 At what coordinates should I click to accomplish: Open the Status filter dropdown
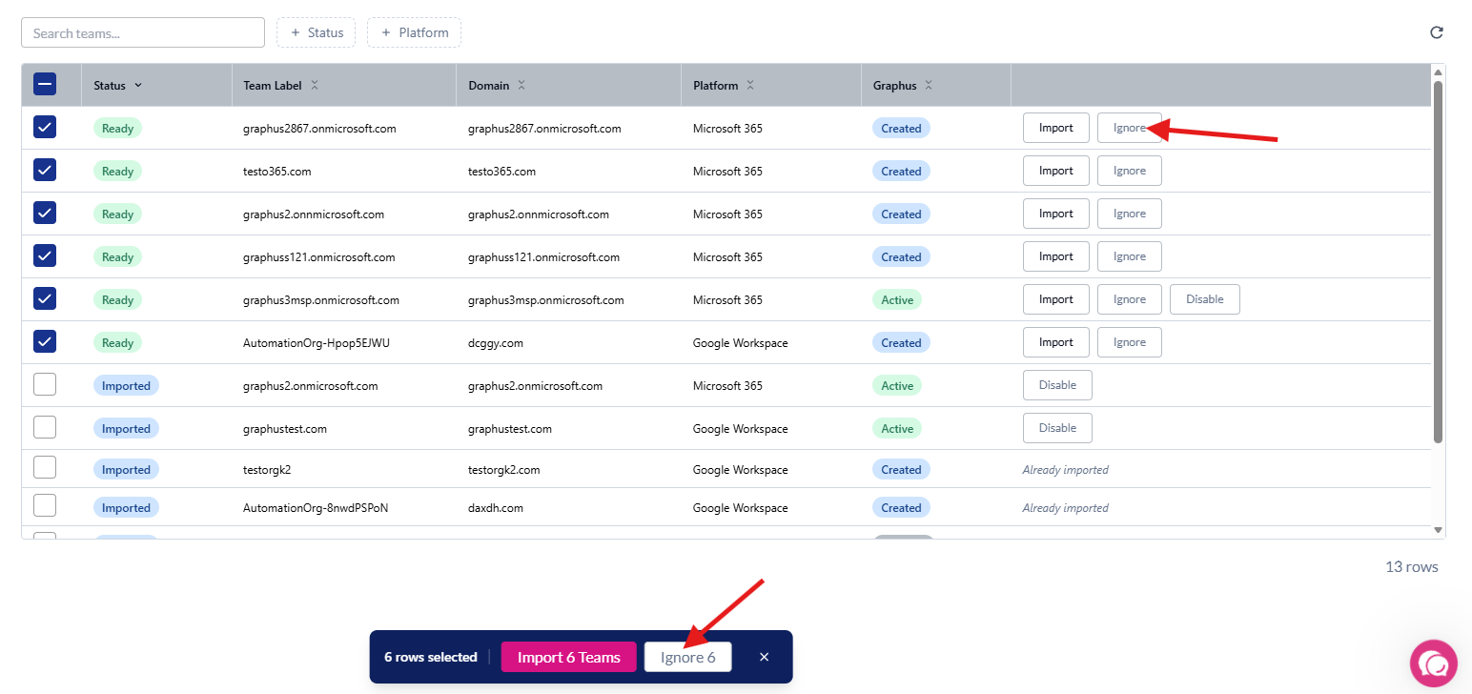(316, 32)
